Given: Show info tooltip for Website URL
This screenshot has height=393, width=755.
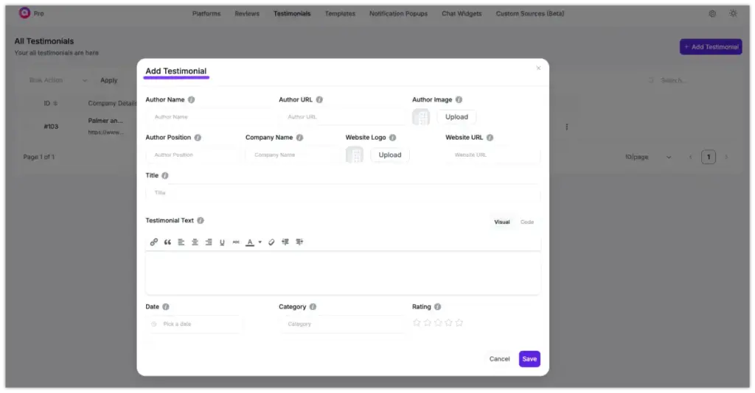Looking at the screenshot, I should pyautogui.click(x=490, y=138).
